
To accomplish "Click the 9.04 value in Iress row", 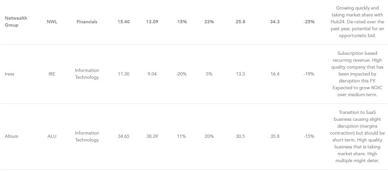I will pyautogui.click(x=152, y=74).
